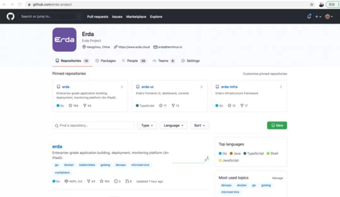340x197 pixels.
Task: Filter by TypeScript in Top languages
Action: [x=254, y=154]
